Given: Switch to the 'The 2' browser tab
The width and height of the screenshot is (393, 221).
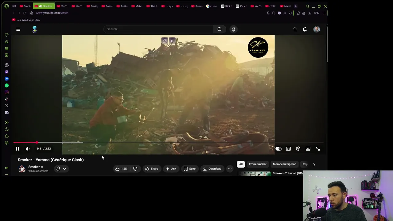Looking at the screenshot, I should pos(152,6).
